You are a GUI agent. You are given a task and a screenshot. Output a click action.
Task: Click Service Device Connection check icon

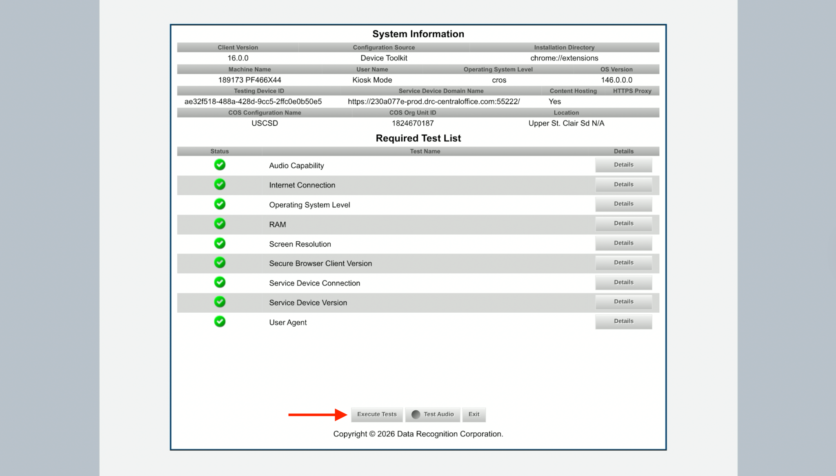click(x=220, y=282)
